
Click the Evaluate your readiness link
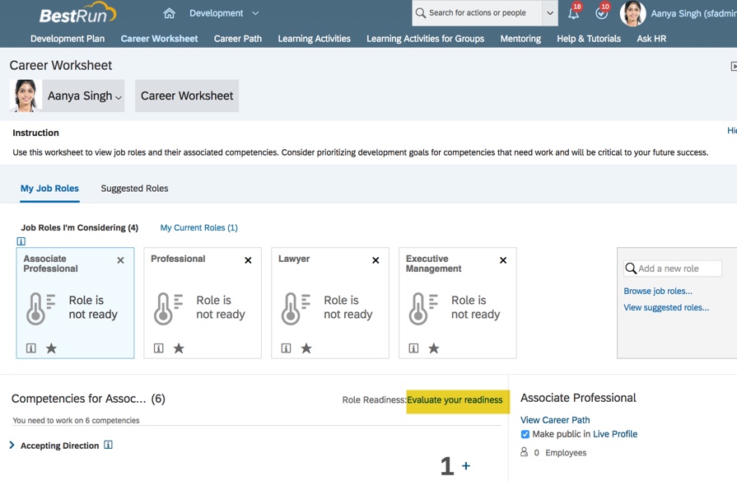pyautogui.click(x=455, y=400)
